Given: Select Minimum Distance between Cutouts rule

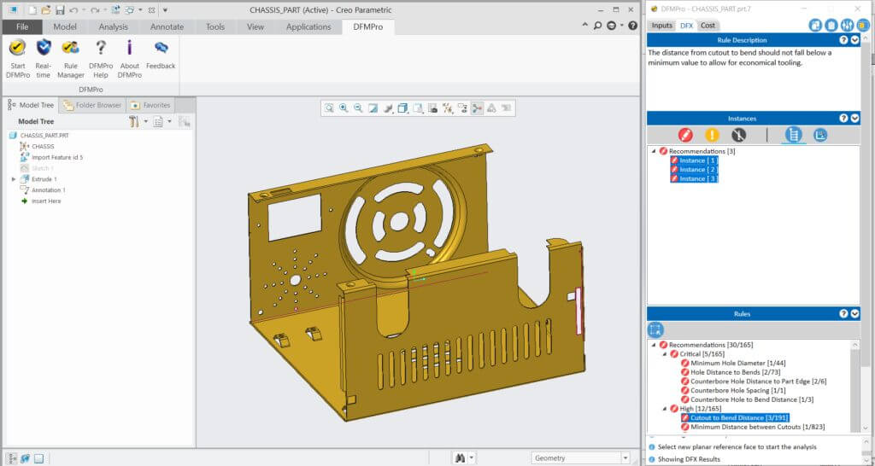Looking at the screenshot, I should pos(753,427).
